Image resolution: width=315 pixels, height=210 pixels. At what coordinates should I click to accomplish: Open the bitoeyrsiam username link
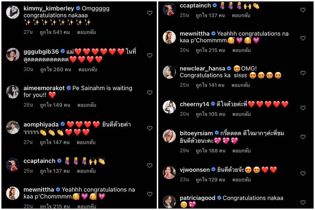(196, 133)
